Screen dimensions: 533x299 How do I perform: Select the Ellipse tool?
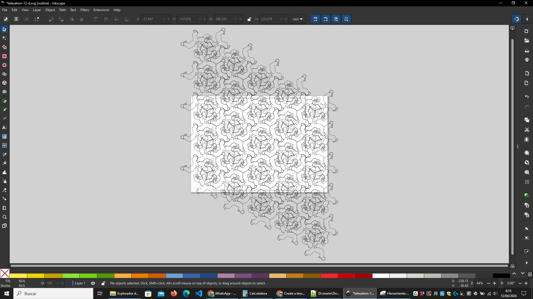[4, 65]
